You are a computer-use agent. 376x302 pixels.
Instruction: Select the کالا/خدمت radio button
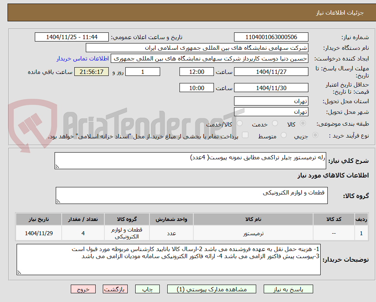[x=240, y=123]
